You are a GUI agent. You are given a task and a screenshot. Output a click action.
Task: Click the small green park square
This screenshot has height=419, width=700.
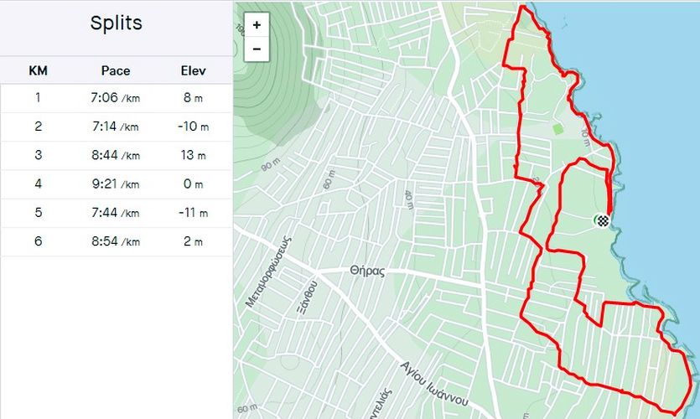tap(557, 129)
